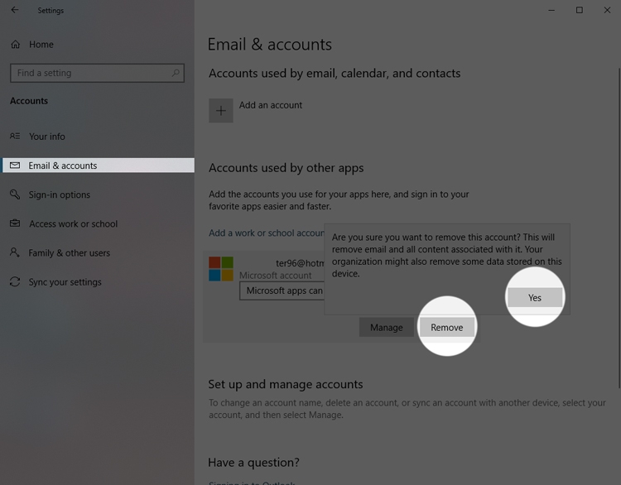Click the plus icon to add an account
The height and width of the screenshot is (485, 621).
pyautogui.click(x=221, y=110)
